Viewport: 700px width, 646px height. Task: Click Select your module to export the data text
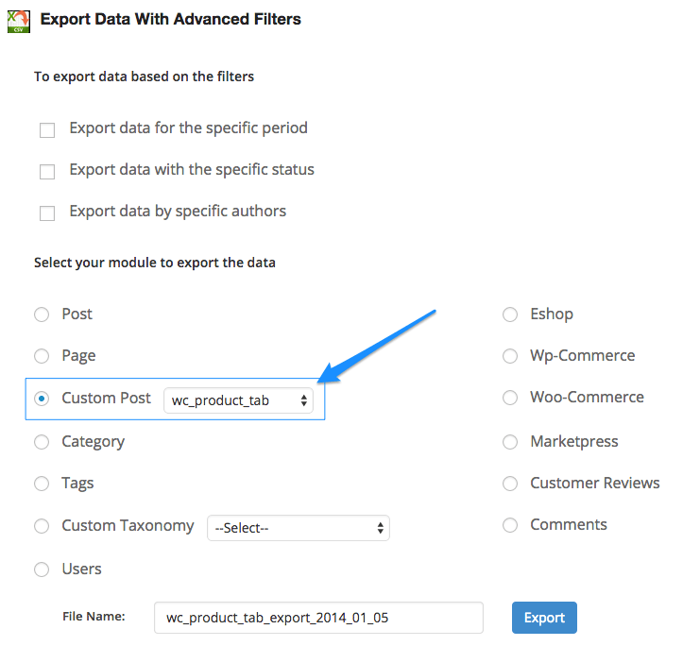pyautogui.click(x=155, y=263)
